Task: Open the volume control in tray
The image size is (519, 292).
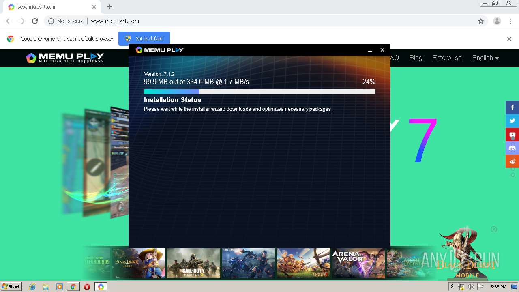Action: pos(470,287)
